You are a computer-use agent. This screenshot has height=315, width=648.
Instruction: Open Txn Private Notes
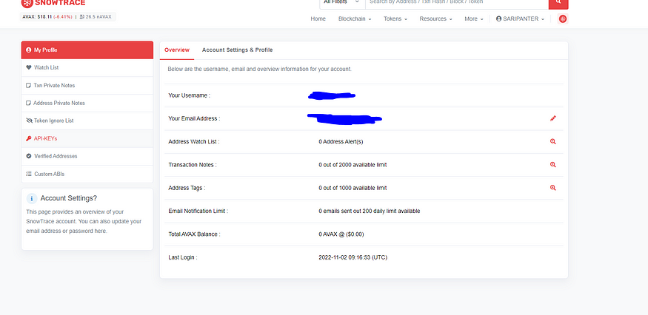87,86
